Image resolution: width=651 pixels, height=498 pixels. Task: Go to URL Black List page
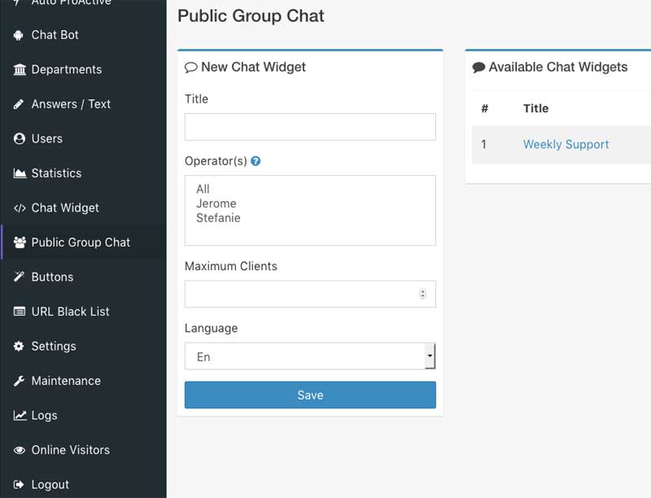[70, 312]
